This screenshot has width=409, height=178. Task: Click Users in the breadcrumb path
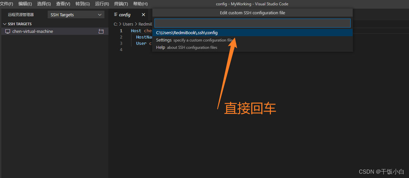click(128, 24)
